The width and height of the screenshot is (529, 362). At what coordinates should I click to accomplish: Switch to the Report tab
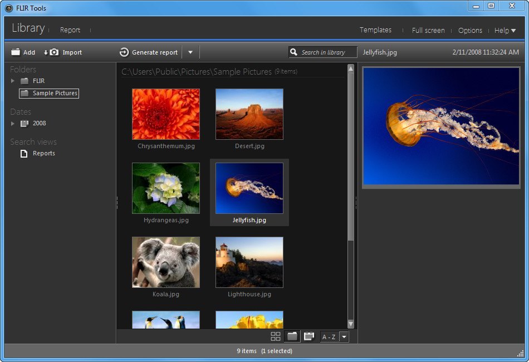click(70, 30)
